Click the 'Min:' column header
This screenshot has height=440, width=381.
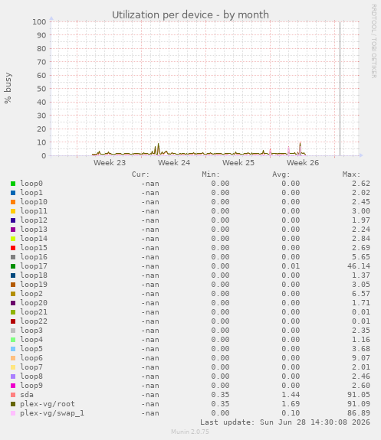pos(211,174)
